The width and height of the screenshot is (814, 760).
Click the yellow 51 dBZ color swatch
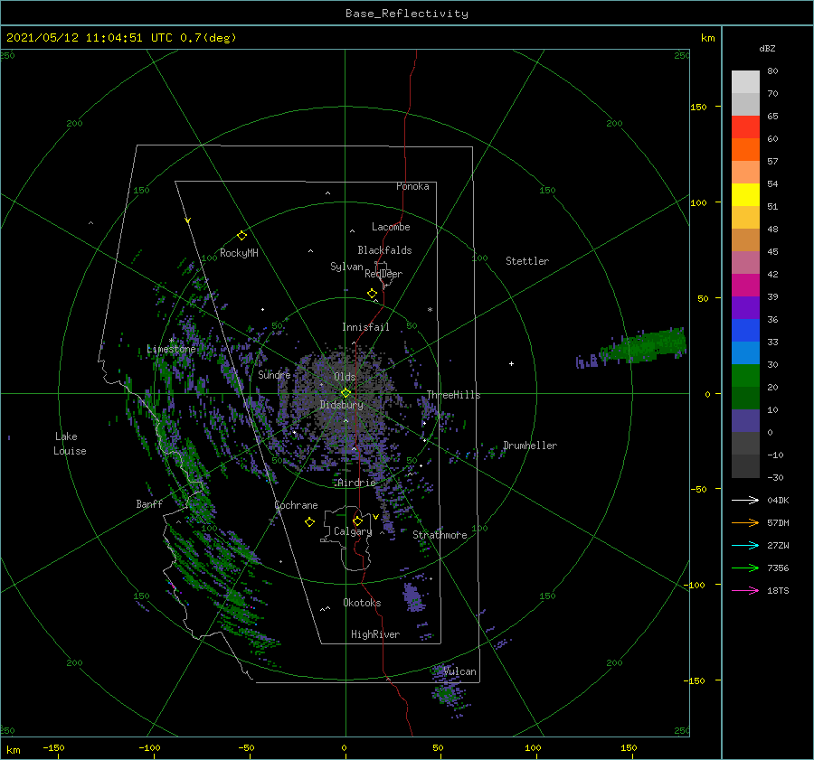(745, 195)
